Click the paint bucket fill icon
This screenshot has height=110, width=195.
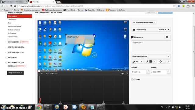tap(161, 61)
